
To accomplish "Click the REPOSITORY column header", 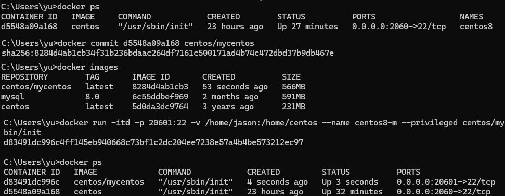I will (24, 77).
